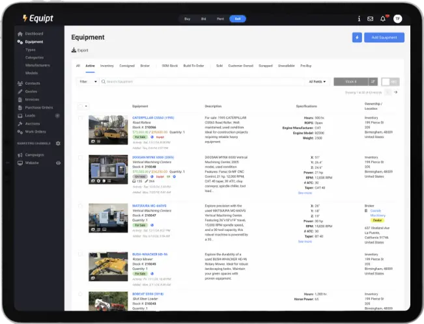Image resolution: width=424 pixels, height=324 pixels.
Task: Toggle the view switch next to Stock #
Action: [390, 81]
